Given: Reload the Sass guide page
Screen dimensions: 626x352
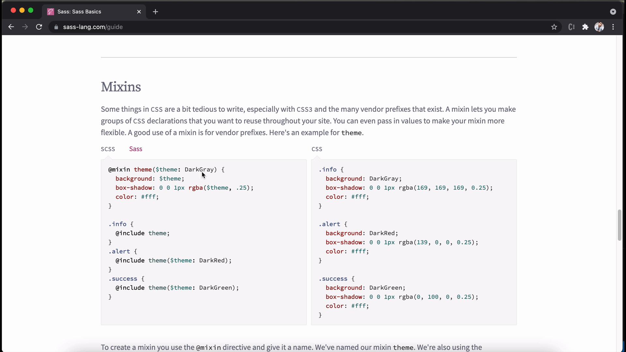Looking at the screenshot, I should 39,27.
